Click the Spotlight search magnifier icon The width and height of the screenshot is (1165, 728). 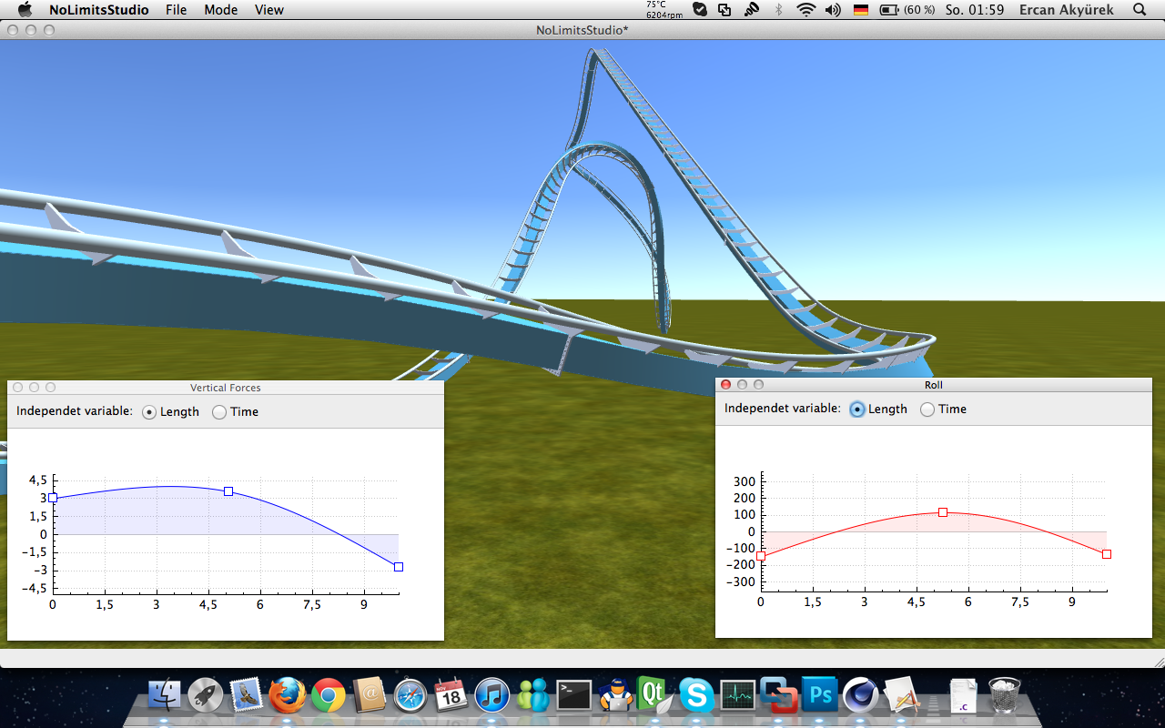[x=1140, y=10]
